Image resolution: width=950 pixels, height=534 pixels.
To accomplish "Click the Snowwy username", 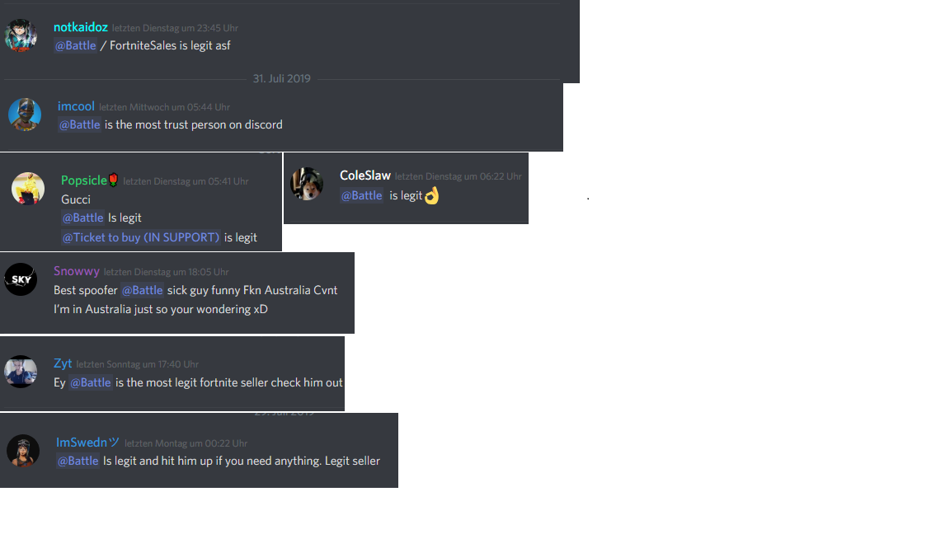I will [x=77, y=271].
